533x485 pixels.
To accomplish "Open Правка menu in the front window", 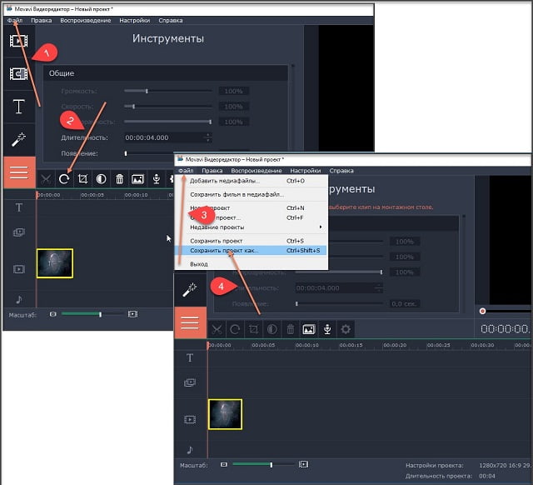I will [212, 171].
